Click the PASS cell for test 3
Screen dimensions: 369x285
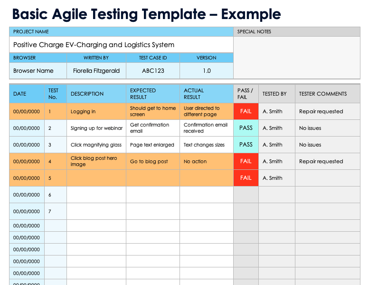246,145
